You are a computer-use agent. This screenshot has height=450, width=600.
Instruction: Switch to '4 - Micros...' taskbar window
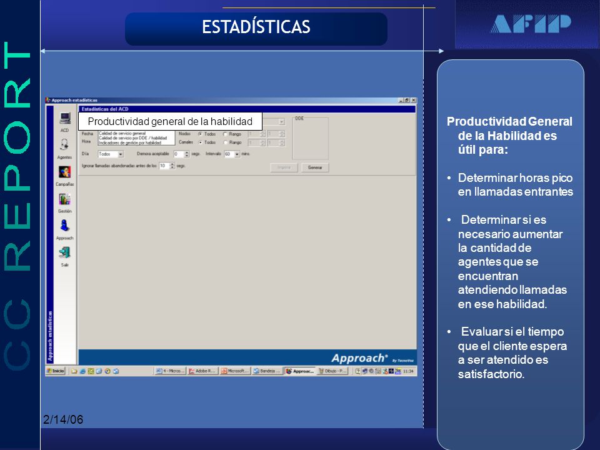(x=170, y=371)
